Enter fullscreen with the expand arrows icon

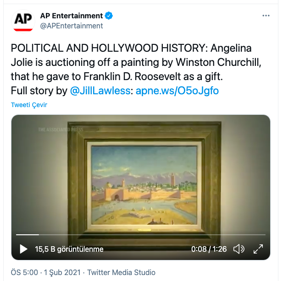[x=258, y=249]
